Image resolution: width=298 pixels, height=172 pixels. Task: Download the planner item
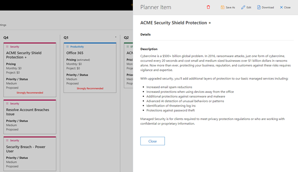tap(266, 8)
